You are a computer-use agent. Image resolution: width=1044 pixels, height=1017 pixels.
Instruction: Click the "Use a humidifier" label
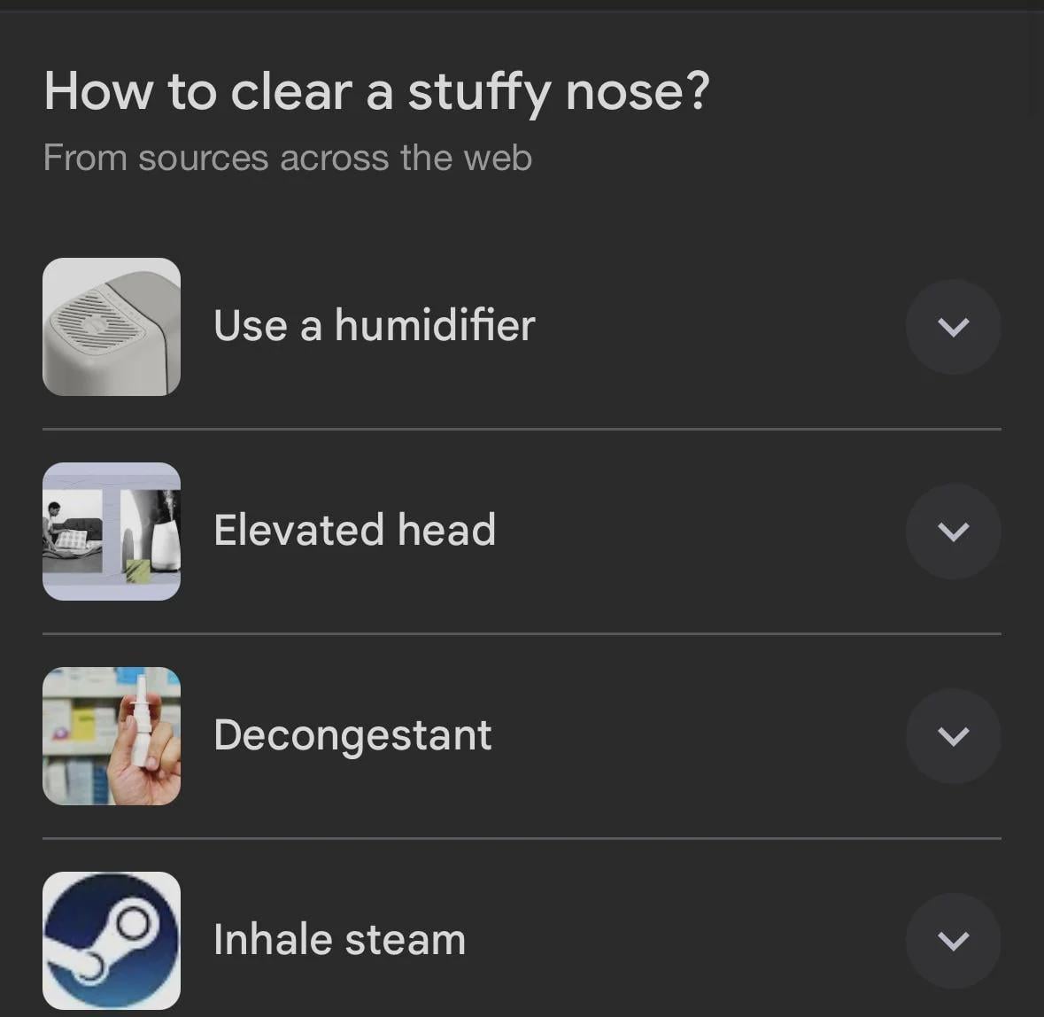[374, 325]
